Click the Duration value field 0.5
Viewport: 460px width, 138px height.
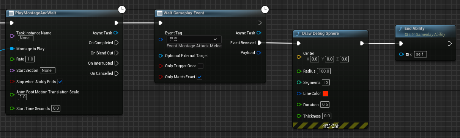tap(325, 104)
